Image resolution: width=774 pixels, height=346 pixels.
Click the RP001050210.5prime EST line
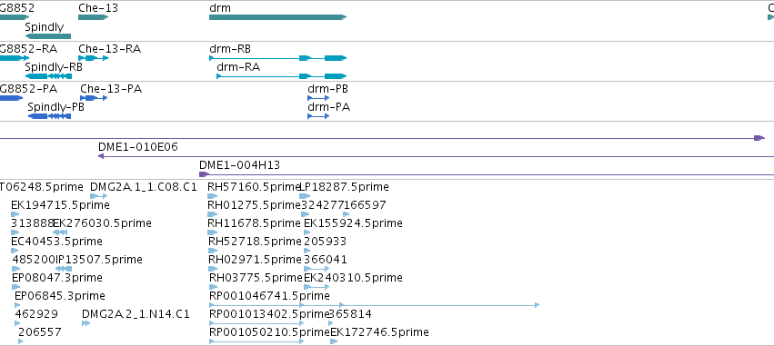(256, 341)
